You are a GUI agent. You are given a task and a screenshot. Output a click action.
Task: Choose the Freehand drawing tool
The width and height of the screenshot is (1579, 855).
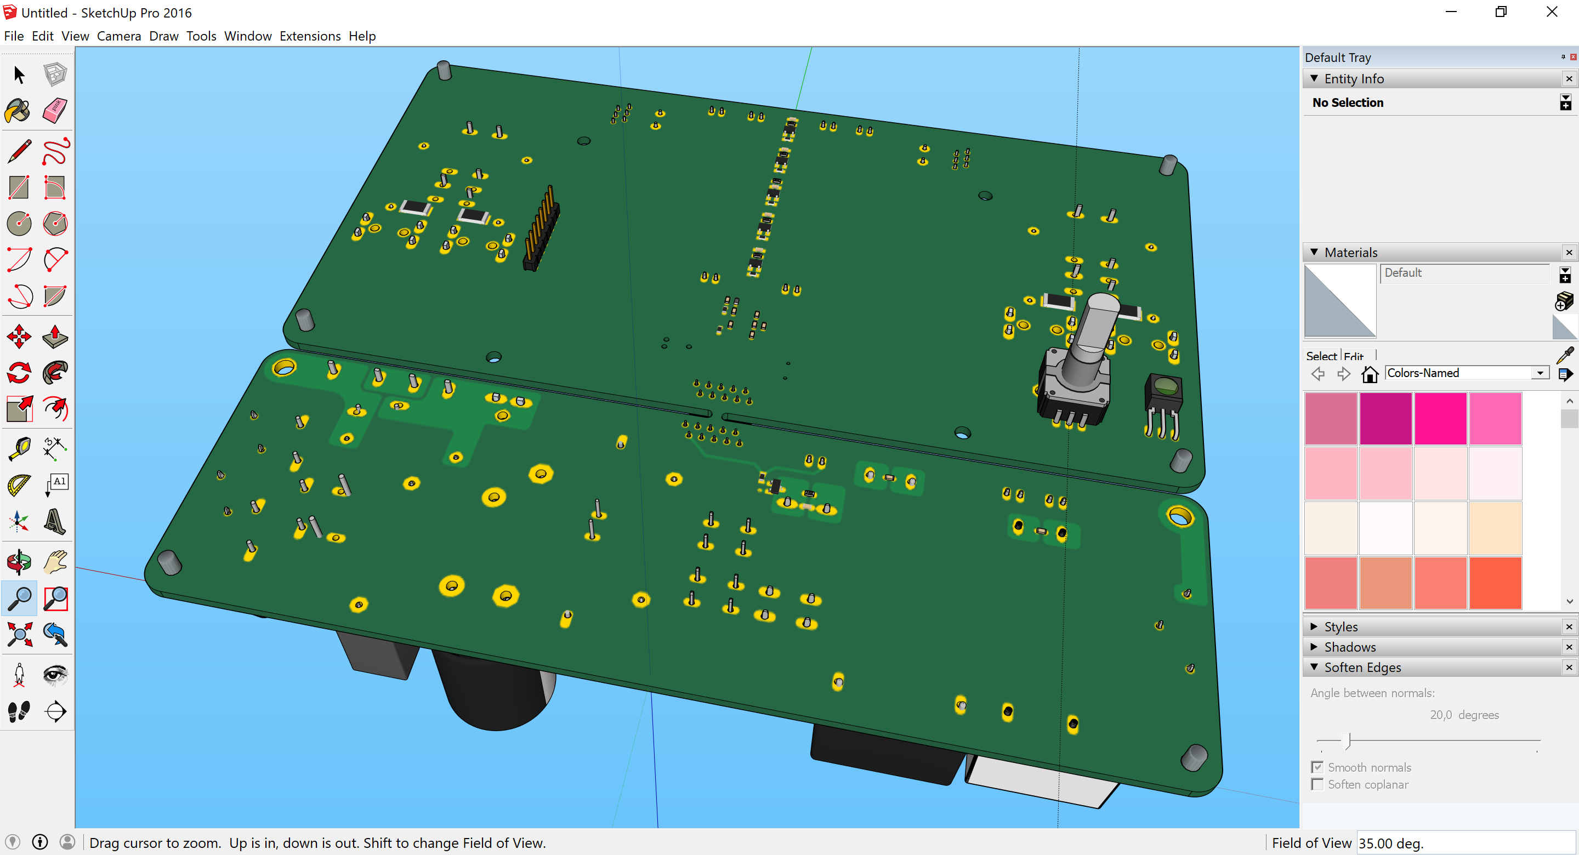(55, 151)
